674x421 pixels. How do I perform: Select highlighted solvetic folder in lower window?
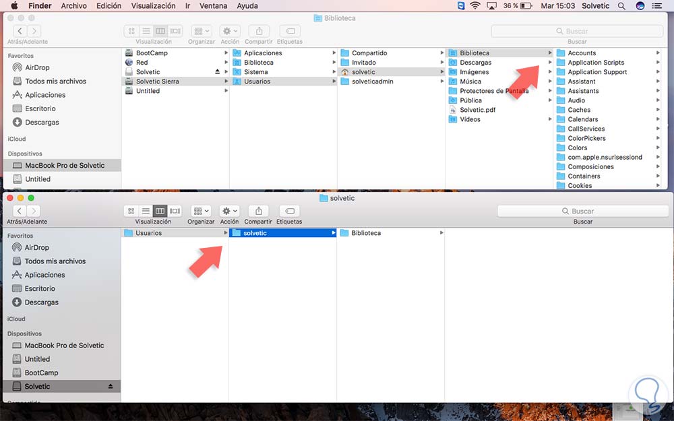click(283, 233)
